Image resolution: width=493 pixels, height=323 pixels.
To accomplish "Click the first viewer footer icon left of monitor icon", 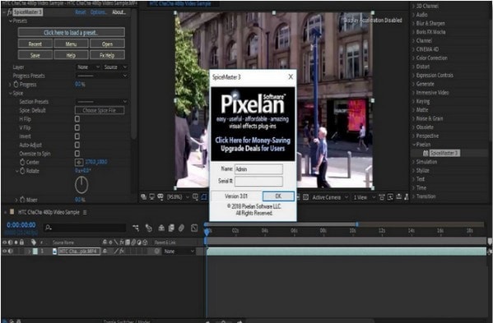I will [x=144, y=196].
